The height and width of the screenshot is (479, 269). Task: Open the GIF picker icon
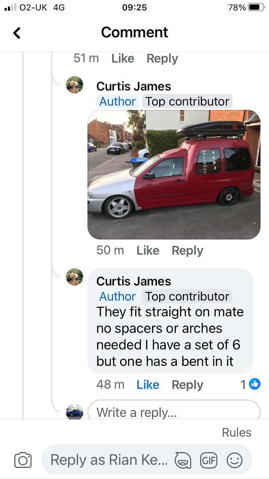(x=209, y=460)
